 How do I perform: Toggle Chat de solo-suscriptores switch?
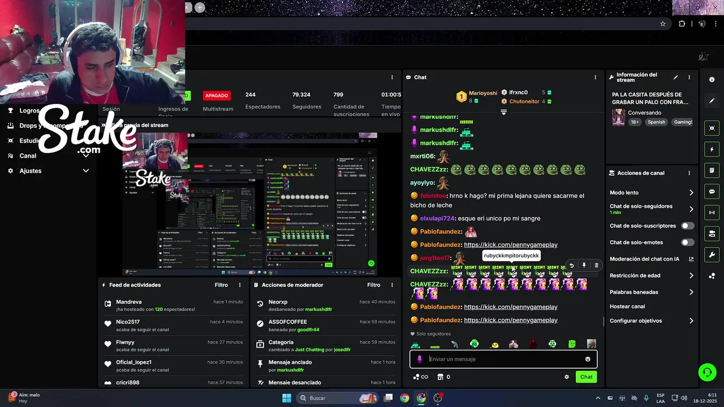pos(687,226)
